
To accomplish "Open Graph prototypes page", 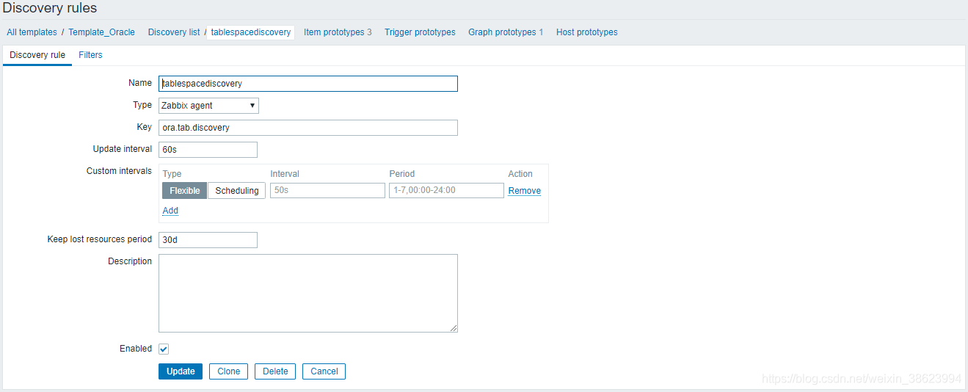I will pyautogui.click(x=502, y=32).
